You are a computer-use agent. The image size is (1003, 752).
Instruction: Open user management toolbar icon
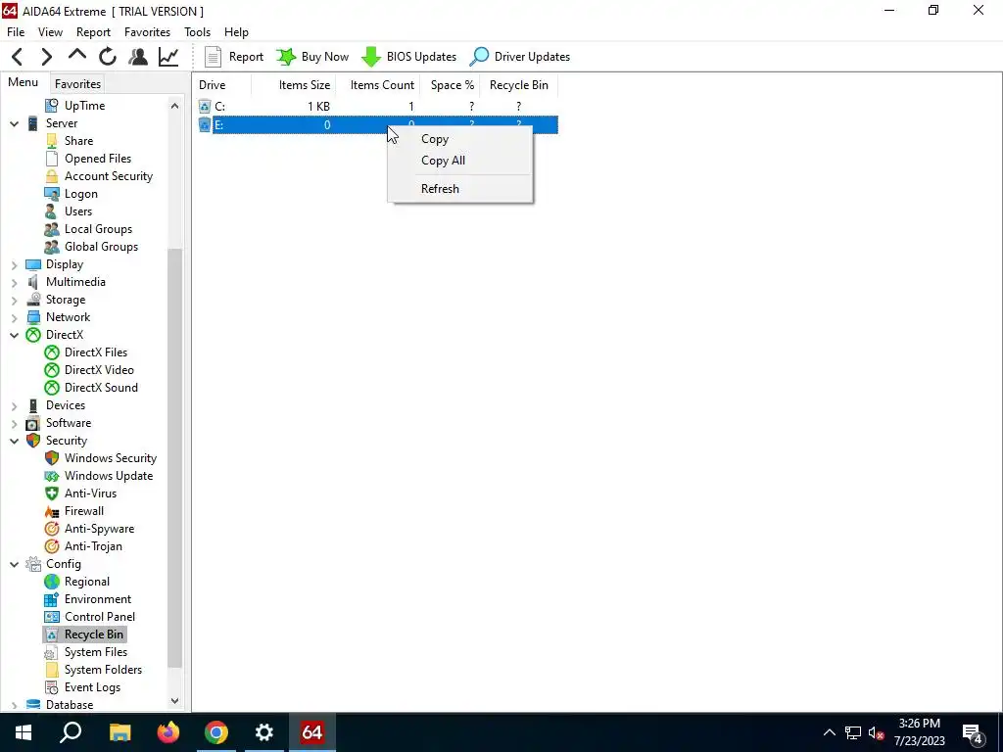point(137,57)
